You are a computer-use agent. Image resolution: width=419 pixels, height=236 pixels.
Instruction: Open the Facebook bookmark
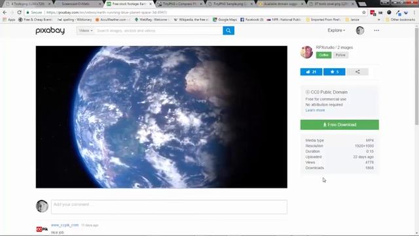point(251,20)
